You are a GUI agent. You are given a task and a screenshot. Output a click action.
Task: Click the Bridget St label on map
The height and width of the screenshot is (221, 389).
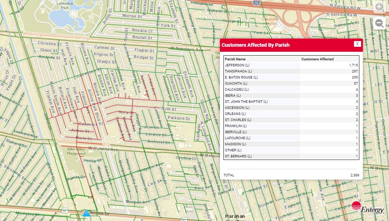click(x=144, y=57)
